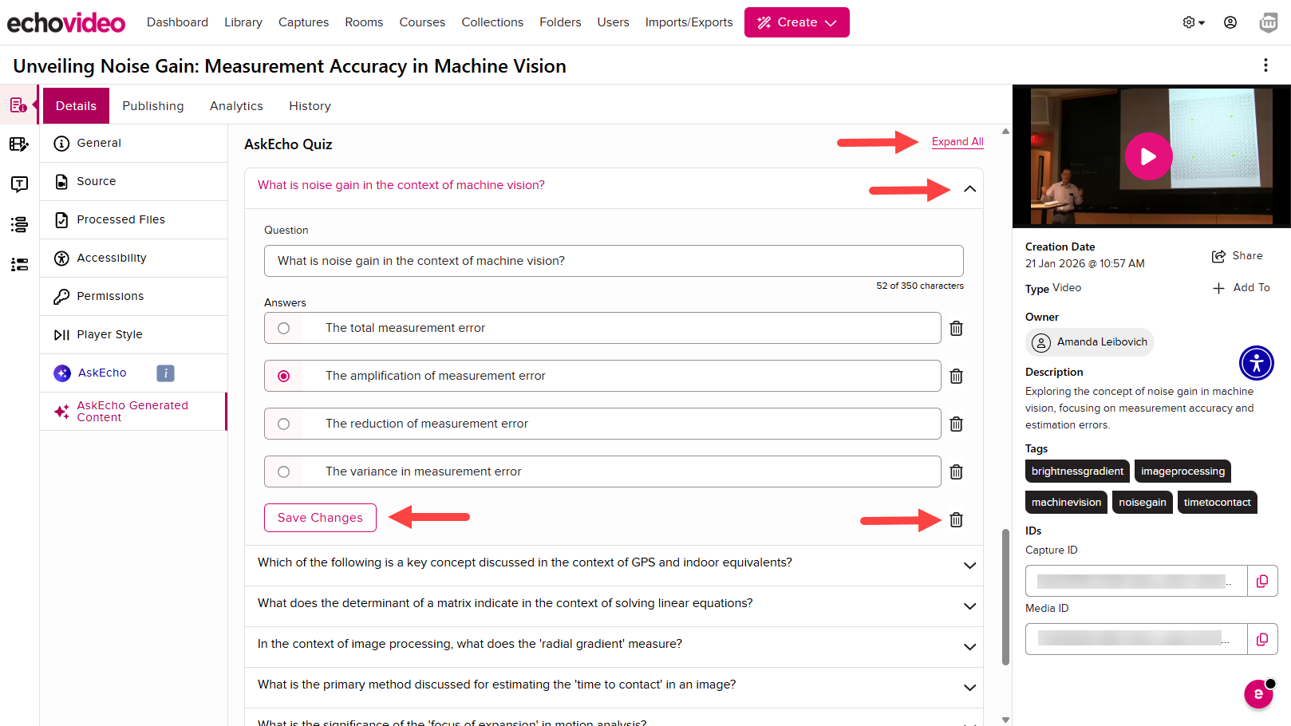This screenshot has width=1291, height=726.
Task: Delete the answer 'The total measurement error'
Action: point(956,328)
